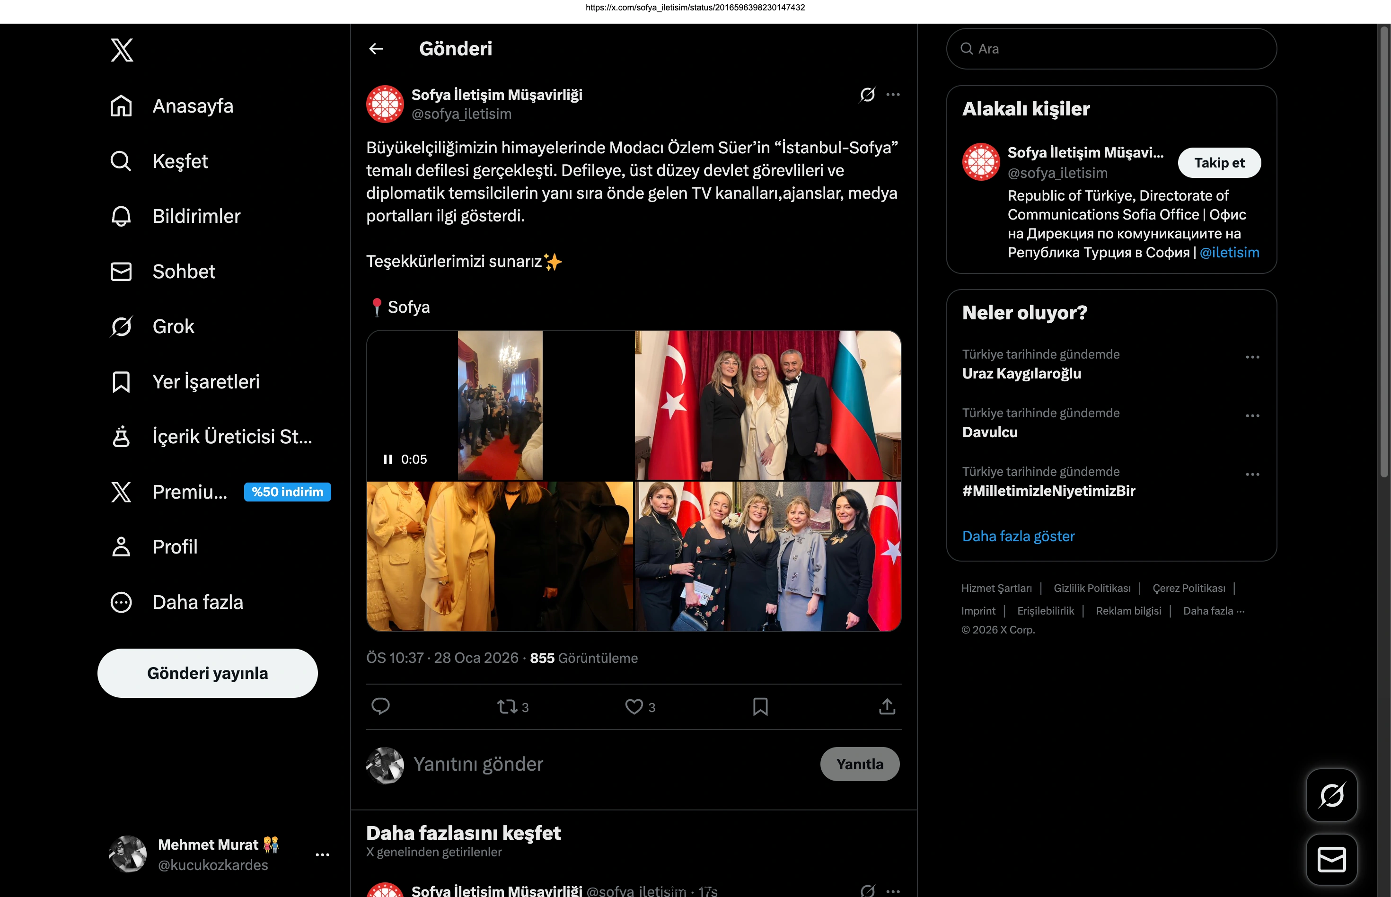Go to Bildirimler in sidebar
The image size is (1391, 897).
(196, 216)
